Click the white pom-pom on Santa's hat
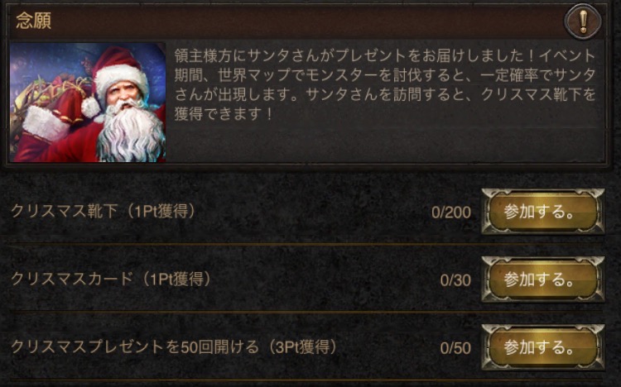This screenshot has width=621, height=387. (91, 107)
